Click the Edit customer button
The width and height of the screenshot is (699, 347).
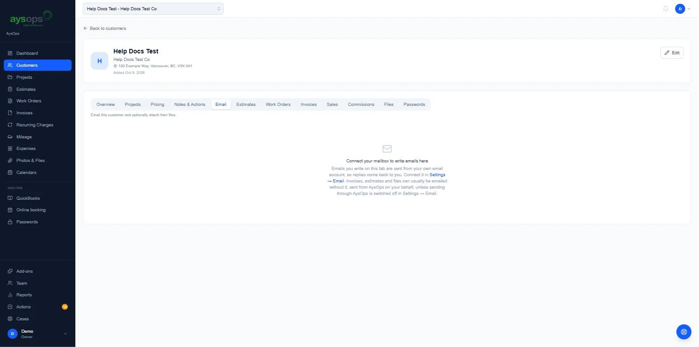tap(672, 52)
